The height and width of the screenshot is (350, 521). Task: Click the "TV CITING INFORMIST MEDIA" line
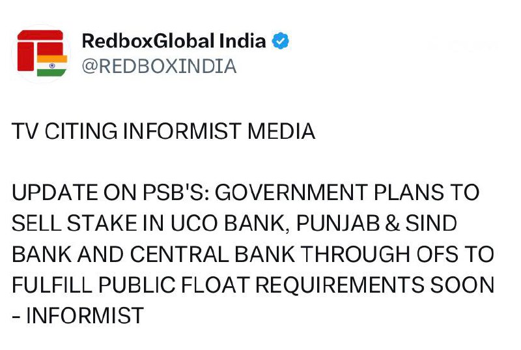coord(163,132)
